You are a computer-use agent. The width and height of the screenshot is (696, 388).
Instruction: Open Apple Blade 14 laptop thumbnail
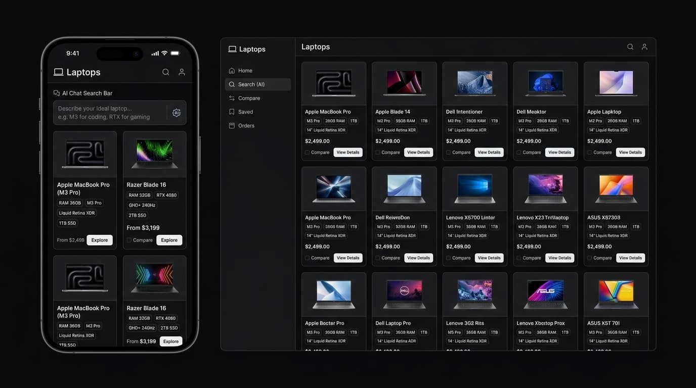click(x=404, y=83)
